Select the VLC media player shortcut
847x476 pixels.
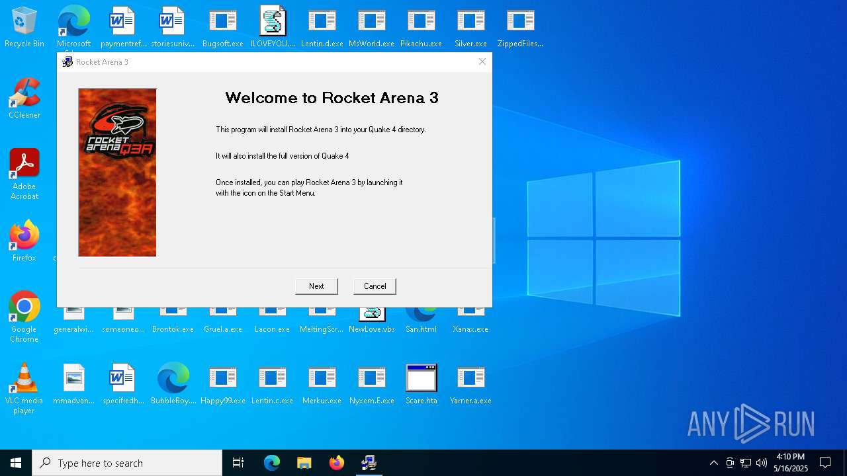coord(24,389)
